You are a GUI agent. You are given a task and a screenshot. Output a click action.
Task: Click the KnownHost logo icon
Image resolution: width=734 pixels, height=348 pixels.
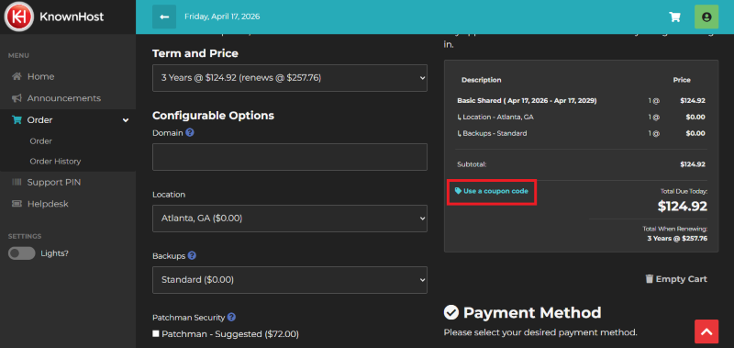(x=19, y=17)
